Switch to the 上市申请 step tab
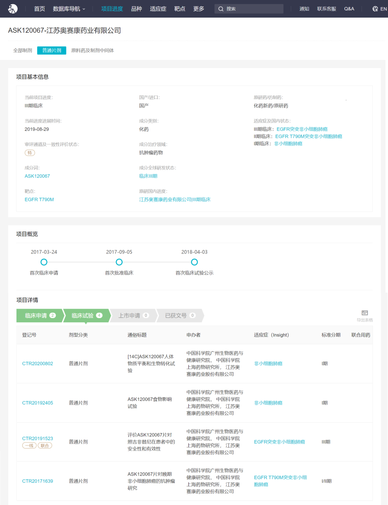The image size is (388, 505). click(133, 316)
